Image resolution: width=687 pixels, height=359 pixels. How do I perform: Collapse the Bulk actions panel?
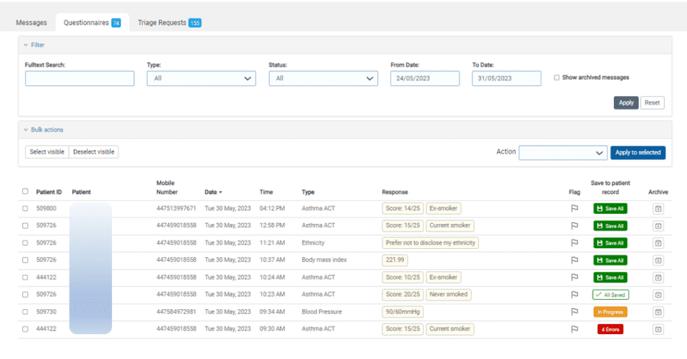[46, 130]
